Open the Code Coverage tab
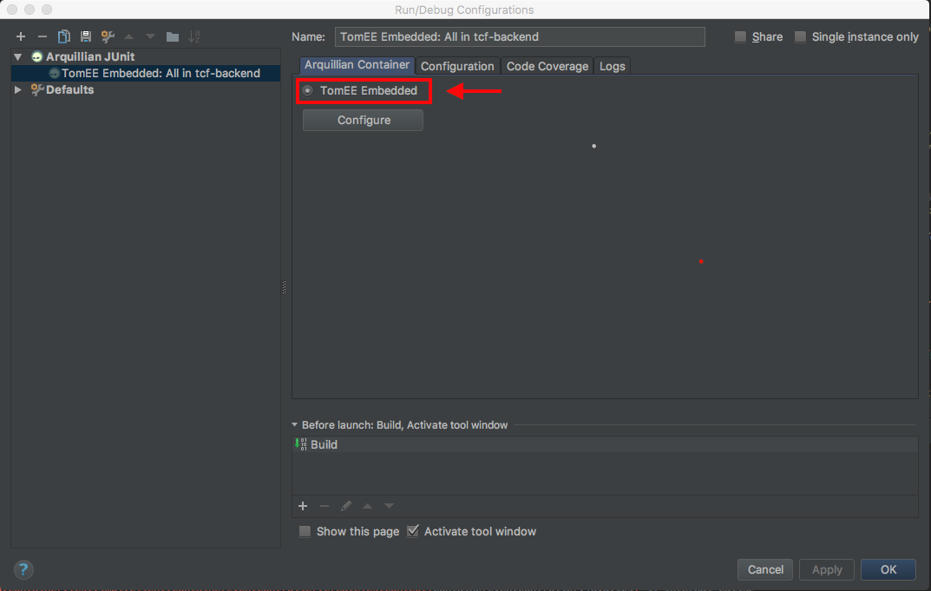 click(x=547, y=66)
